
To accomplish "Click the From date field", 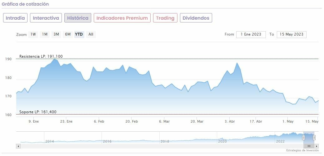I will click(x=251, y=34).
